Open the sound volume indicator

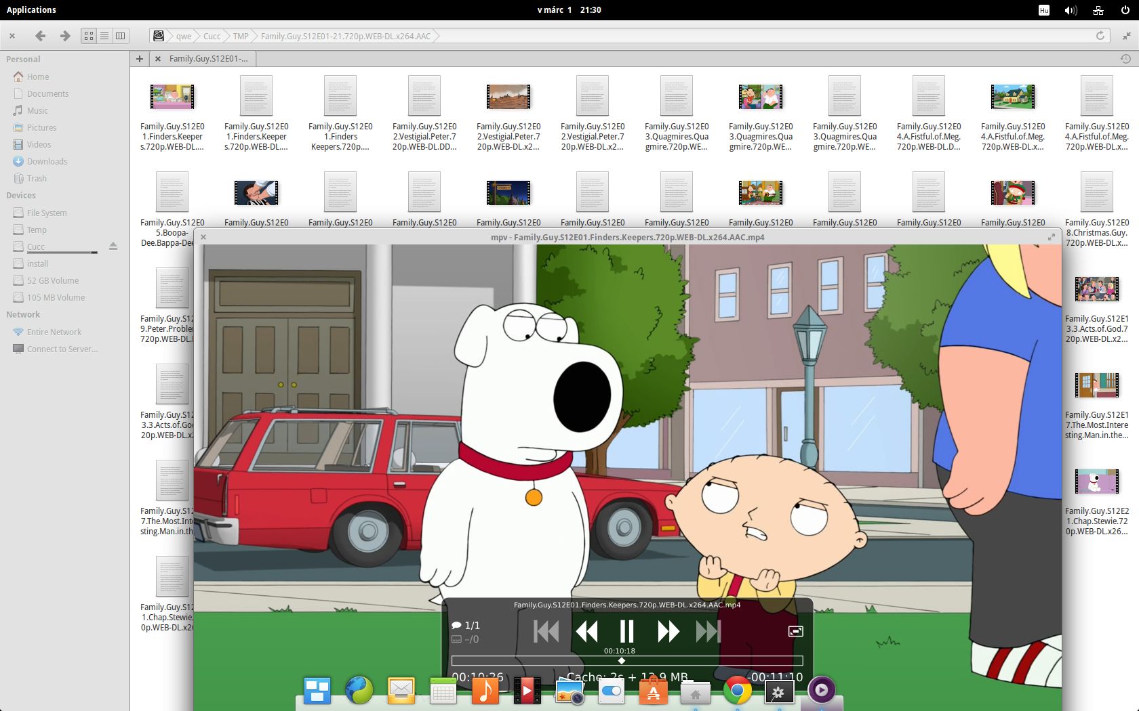coord(1071,10)
